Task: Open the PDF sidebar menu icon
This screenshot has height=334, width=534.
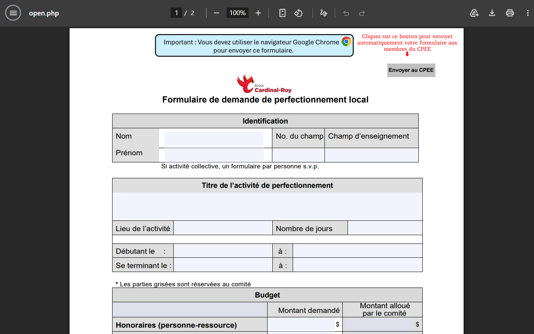Action: click(x=13, y=13)
